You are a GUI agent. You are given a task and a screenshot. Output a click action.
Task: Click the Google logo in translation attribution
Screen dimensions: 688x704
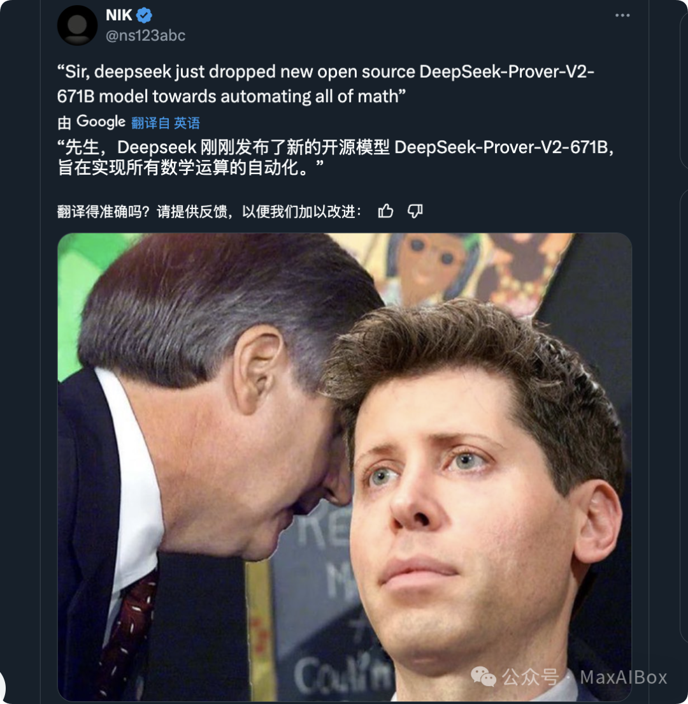click(101, 122)
